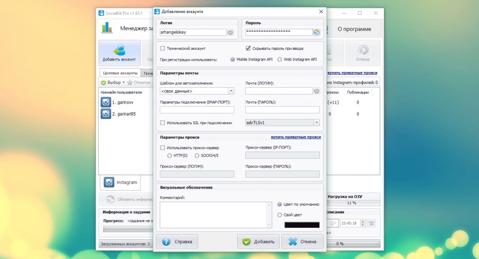Viewport: 479px width, 259px height.
Task: Open the Справка help button
Action: (x=177, y=242)
